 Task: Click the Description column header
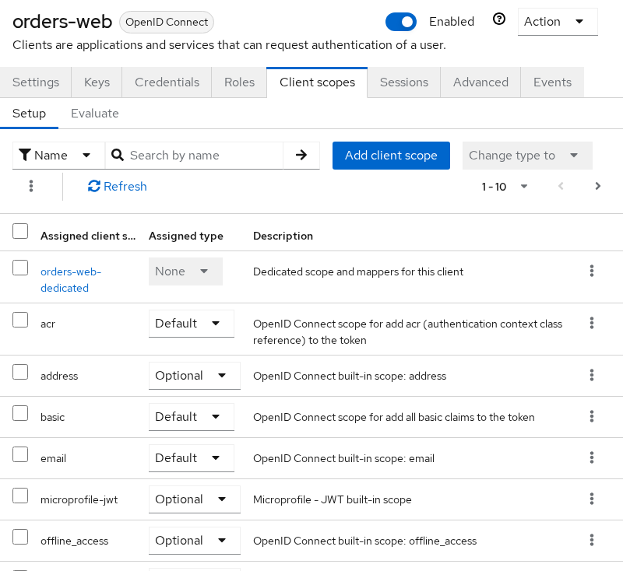click(x=283, y=236)
